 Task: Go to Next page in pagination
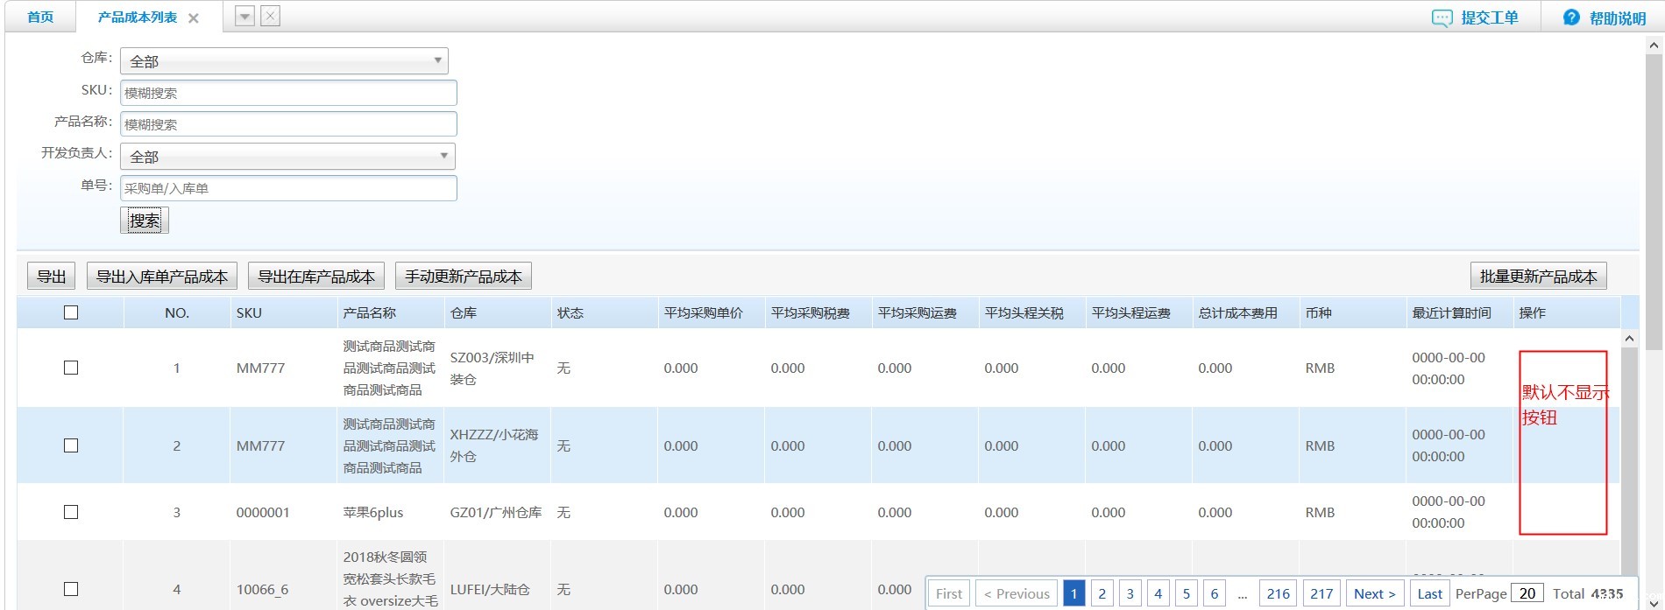(x=1374, y=593)
